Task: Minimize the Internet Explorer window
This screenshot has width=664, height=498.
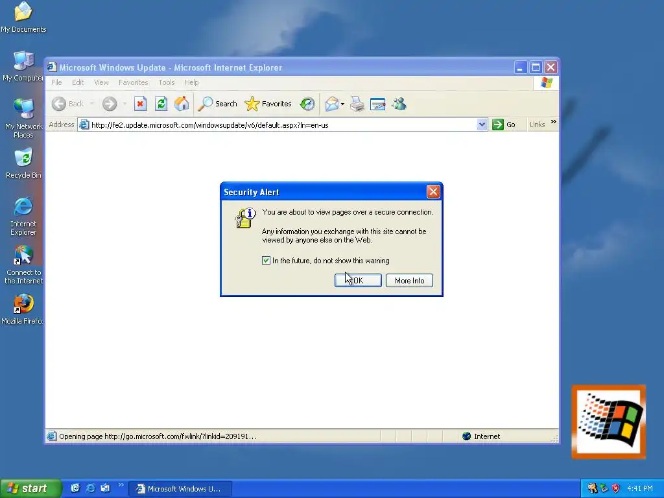Action: pyautogui.click(x=520, y=67)
